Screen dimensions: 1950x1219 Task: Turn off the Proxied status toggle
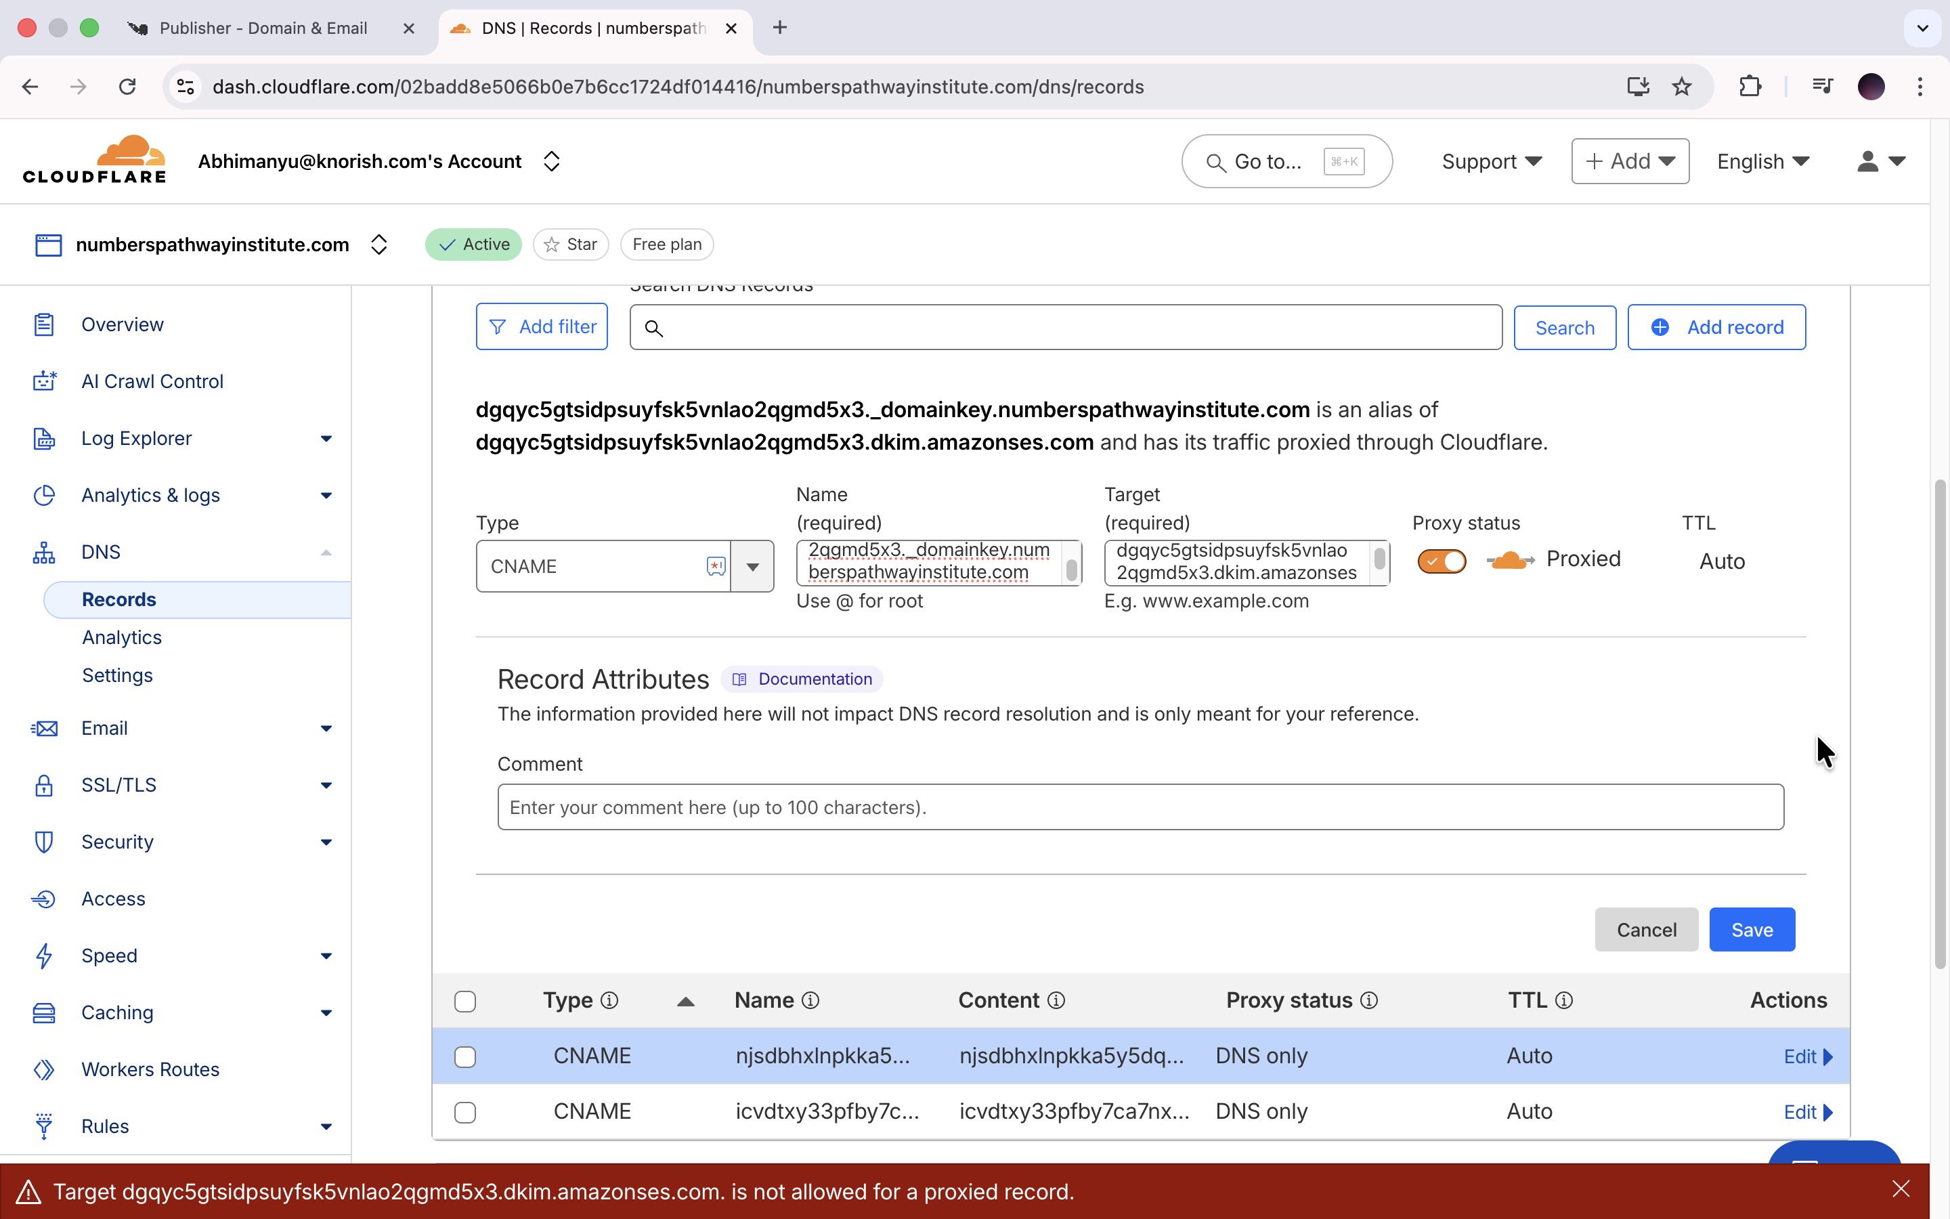point(1442,561)
